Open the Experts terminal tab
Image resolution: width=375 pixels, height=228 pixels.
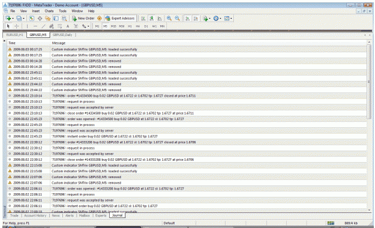pyautogui.click(x=101, y=215)
